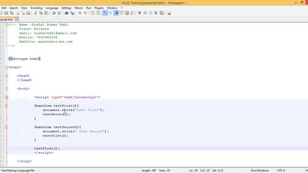Click the last plugin icon on toolbar
Viewport: 308px width, 173px height.
[x=169, y=13]
